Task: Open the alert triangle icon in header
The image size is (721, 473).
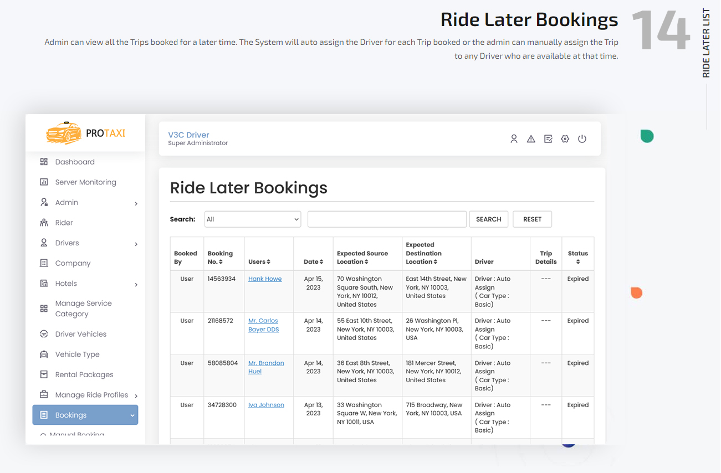Action: pyautogui.click(x=531, y=139)
